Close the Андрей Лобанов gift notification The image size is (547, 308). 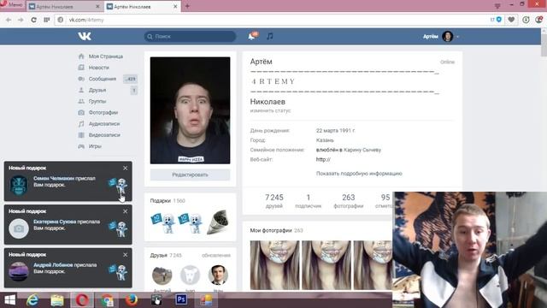click(126, 255)
